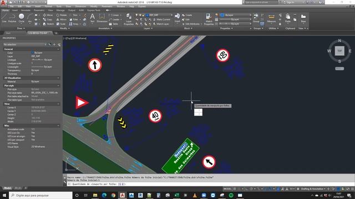355x199 pixels.
Task: Click the blue layer color swatch
Action: tap(148, 15)
